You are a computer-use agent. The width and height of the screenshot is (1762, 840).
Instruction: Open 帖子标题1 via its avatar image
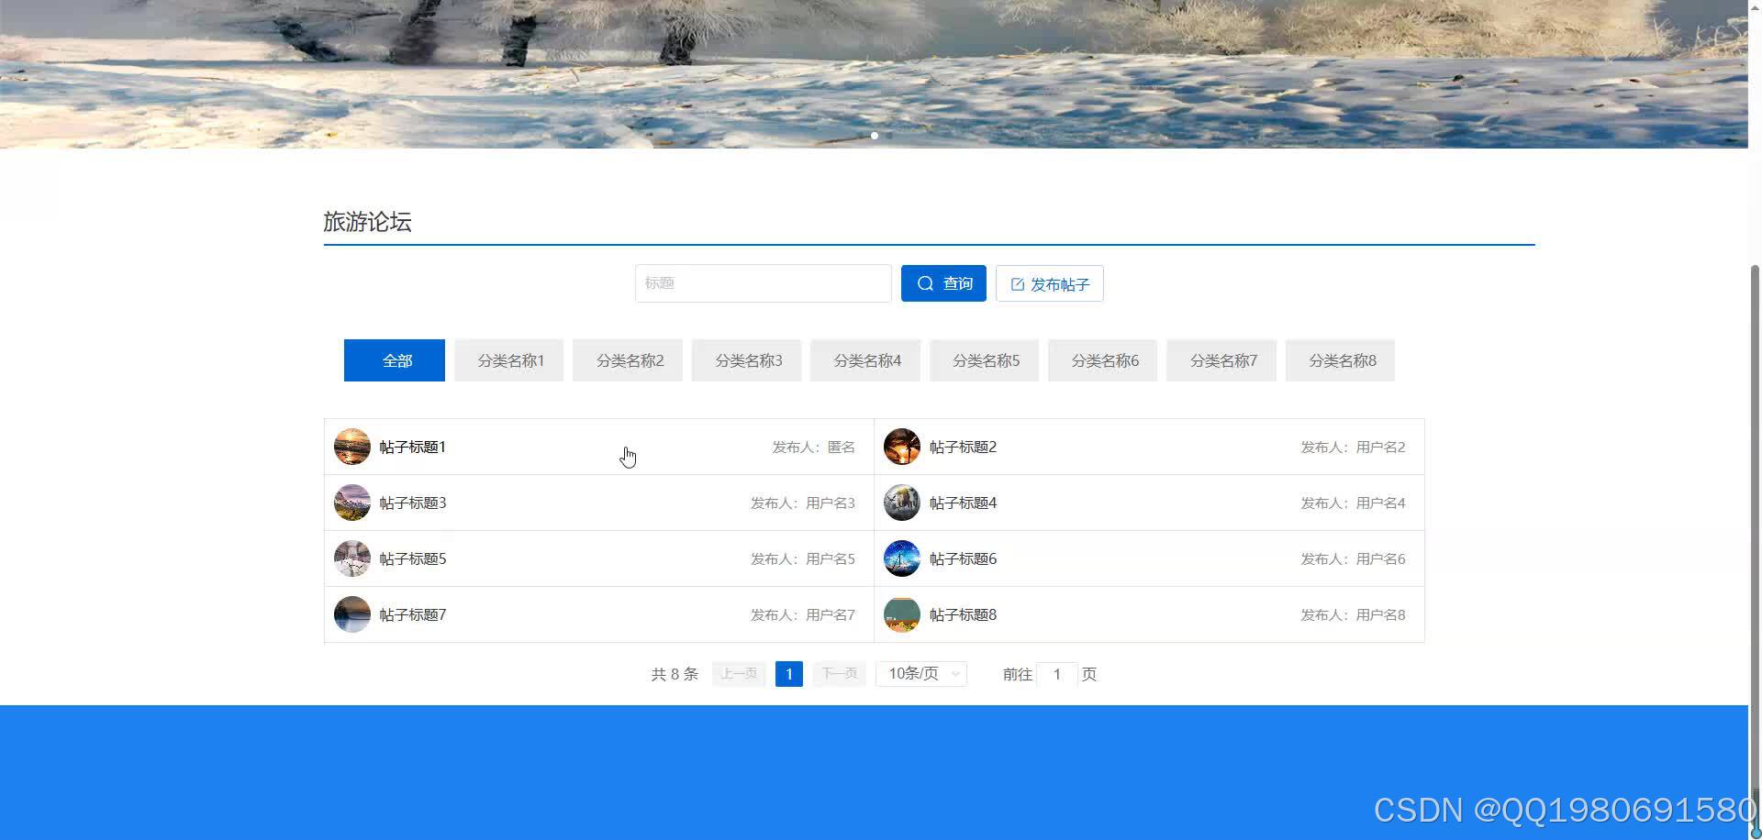pos(351,447)
